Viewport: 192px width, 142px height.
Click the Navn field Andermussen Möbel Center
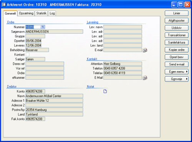[x=54, y=96]
